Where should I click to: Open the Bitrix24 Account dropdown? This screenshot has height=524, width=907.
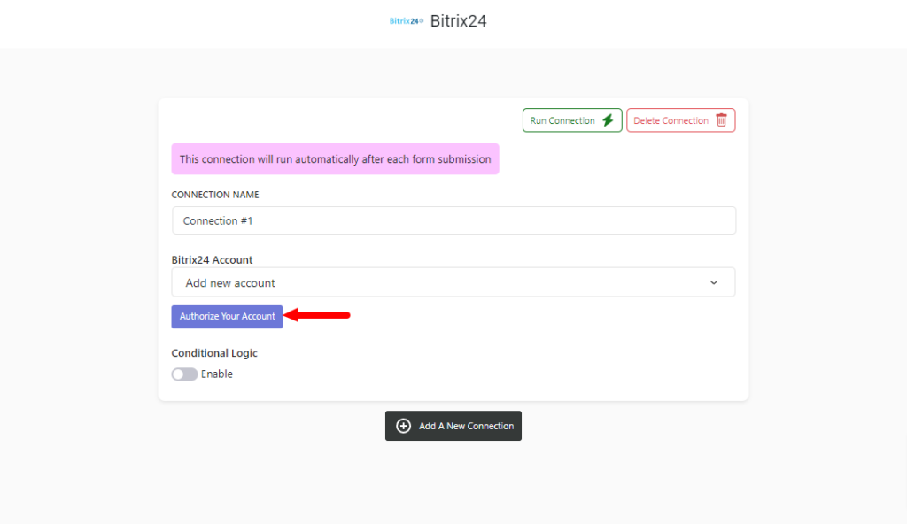453,282
